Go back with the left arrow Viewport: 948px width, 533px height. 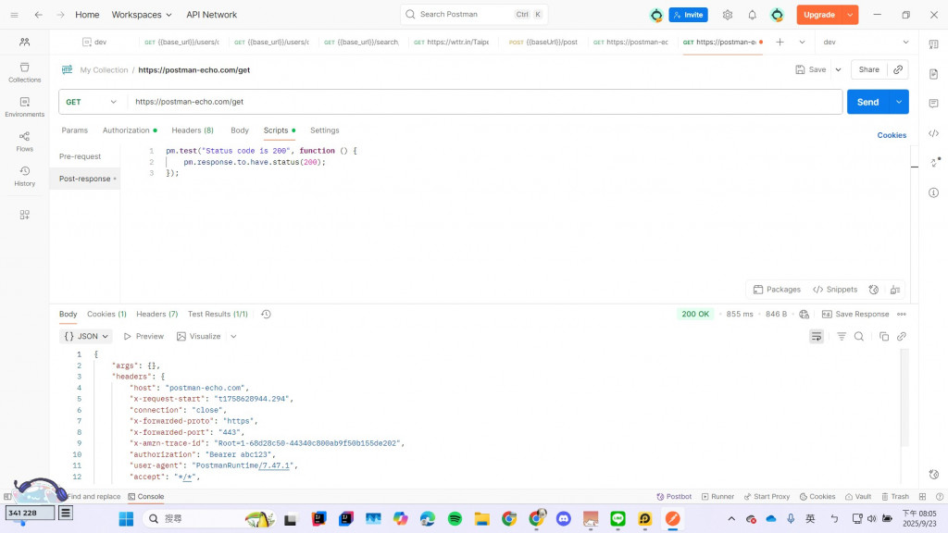38,15
